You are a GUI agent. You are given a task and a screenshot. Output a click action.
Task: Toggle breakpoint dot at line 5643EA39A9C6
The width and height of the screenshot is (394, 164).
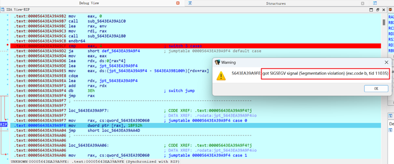pos(7,35)
